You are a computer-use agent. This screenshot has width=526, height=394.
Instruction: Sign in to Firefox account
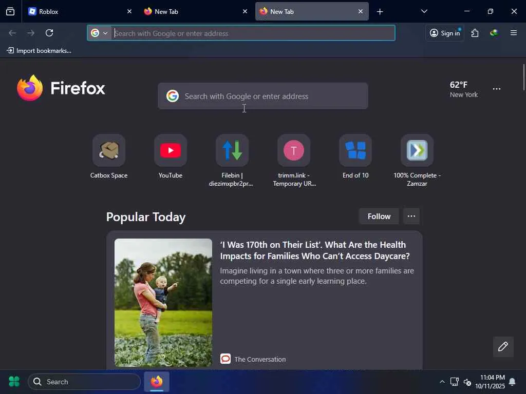point(445,33)
